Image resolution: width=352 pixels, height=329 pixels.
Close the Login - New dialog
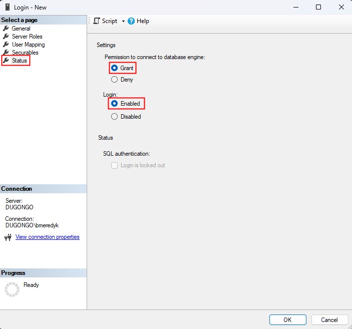click(341, 7)
